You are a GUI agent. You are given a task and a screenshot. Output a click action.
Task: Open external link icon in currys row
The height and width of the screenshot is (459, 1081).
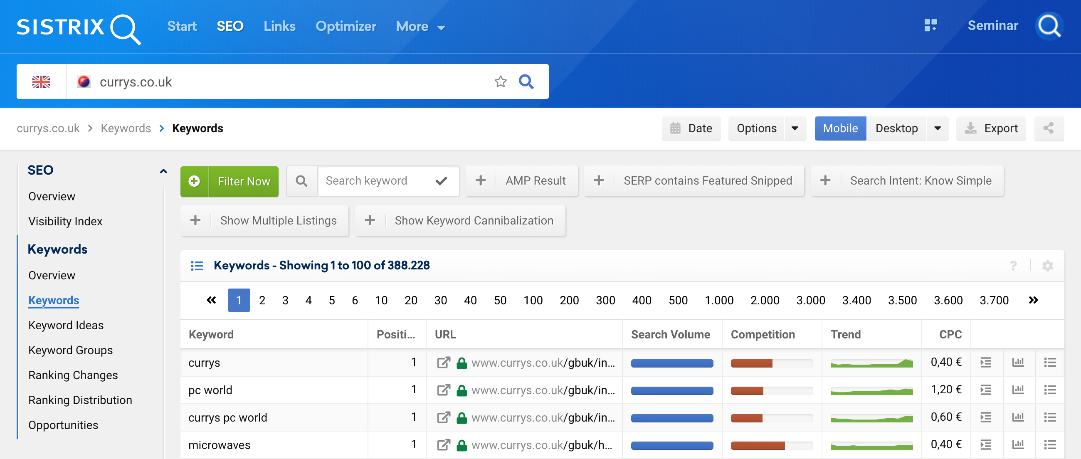tap(443, 363)
